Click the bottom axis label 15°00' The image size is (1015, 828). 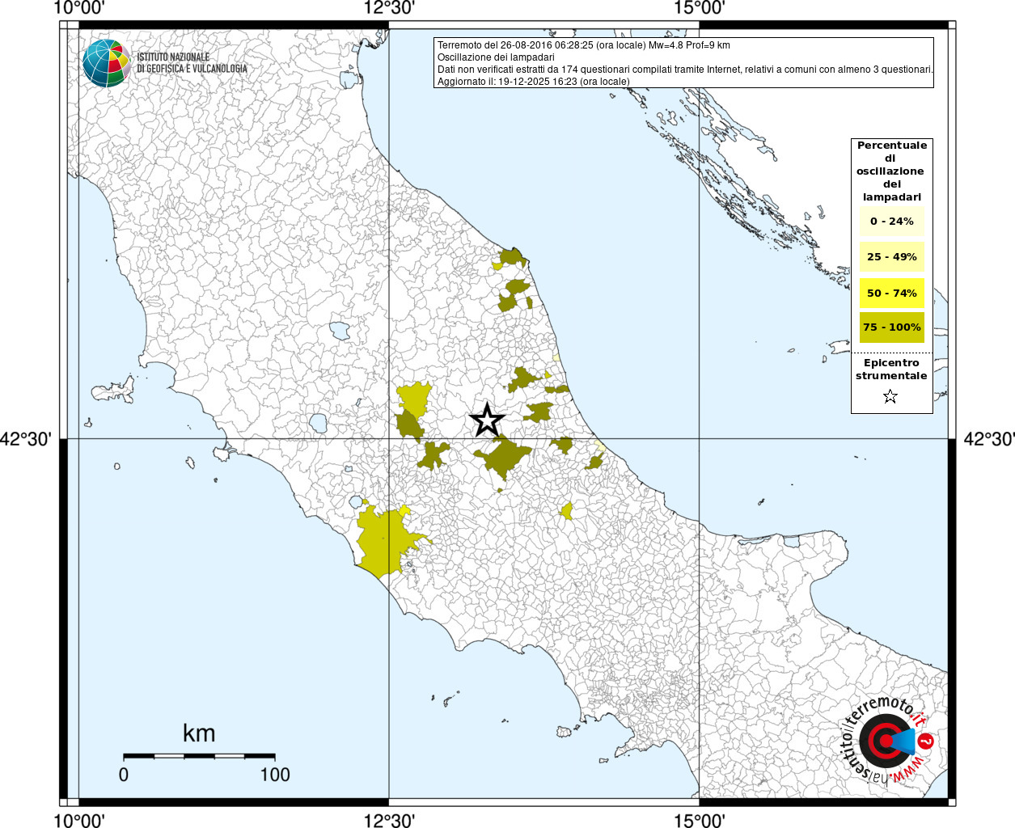pyautogui.click(x=699, y=821)
